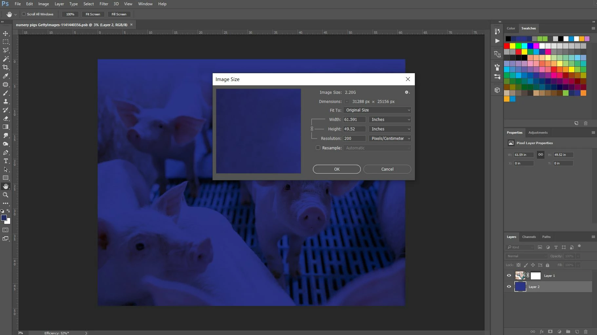Select the Brush tool
The width and height of the screenshot is (597, 335).
point(6,93)
